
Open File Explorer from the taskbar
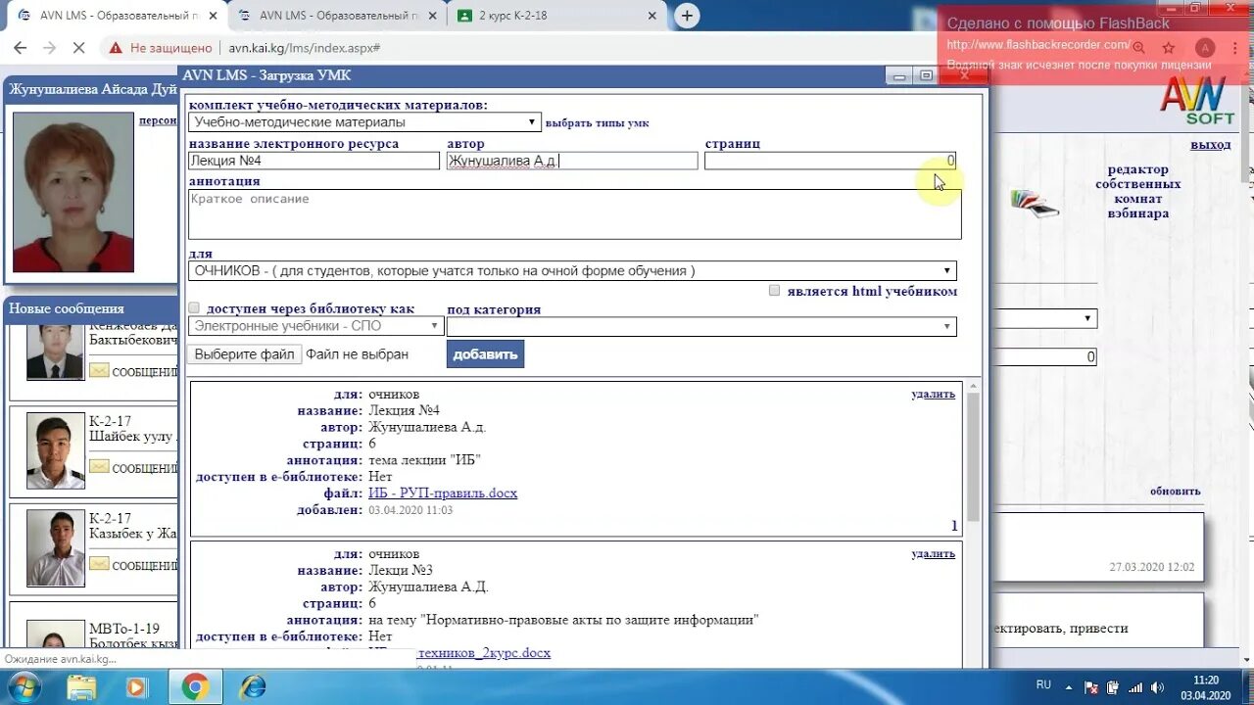[x=81, y=687]
